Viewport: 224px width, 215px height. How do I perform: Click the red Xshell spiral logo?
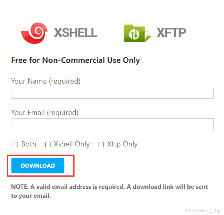point(34,33)
